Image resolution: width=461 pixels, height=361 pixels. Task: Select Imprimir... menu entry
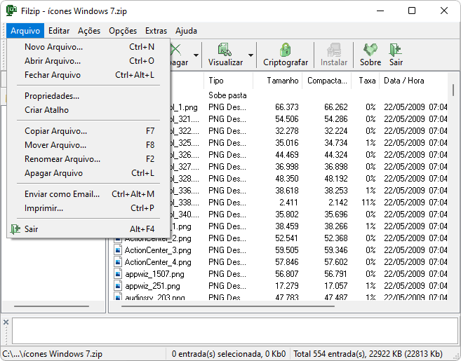pos(88,208)
